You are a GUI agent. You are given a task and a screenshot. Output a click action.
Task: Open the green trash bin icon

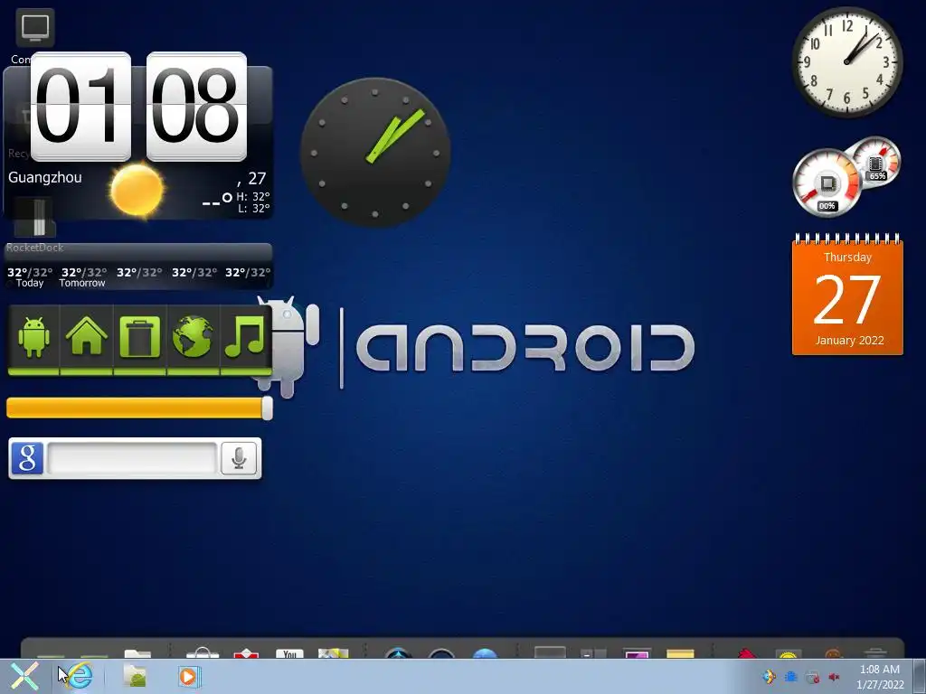click(x=140, y=337)
